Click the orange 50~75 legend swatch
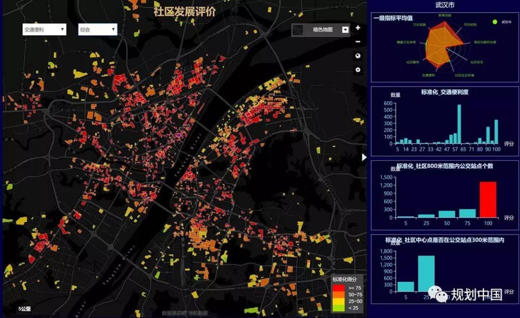 tap(338, 295)
